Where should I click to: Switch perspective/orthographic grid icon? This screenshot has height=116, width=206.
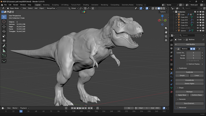click(166, 40)
